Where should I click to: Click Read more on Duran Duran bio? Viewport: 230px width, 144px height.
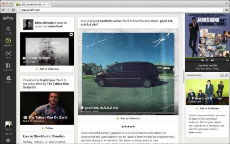pos(195,132)
